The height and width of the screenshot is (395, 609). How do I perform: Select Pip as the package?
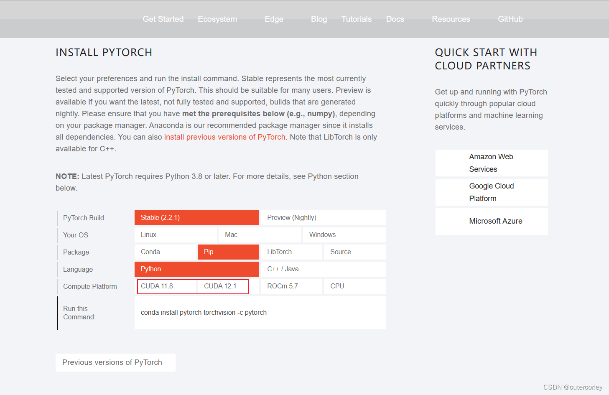[228, 252]
